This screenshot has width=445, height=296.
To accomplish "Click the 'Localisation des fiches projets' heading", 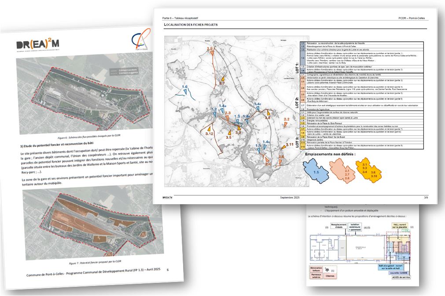I will tap(191, 25).
